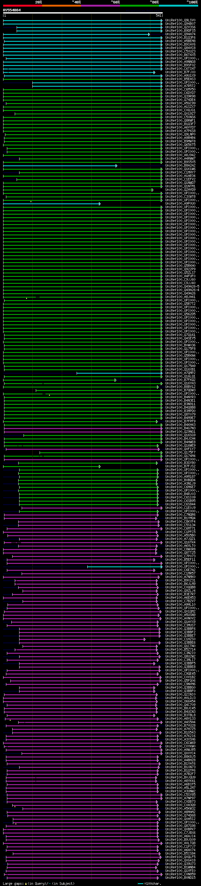Click the green alignment bar for C6MV50
The width and height of the screenshot is (201, 886).
83,90
